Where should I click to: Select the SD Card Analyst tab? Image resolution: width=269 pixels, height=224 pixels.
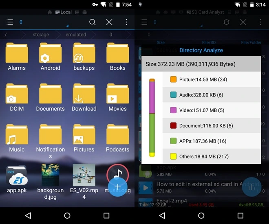click(x=205, y=12)
